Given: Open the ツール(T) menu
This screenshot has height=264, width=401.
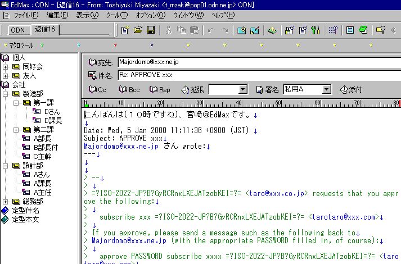Looking at the screenshot, I should [117, 15].
